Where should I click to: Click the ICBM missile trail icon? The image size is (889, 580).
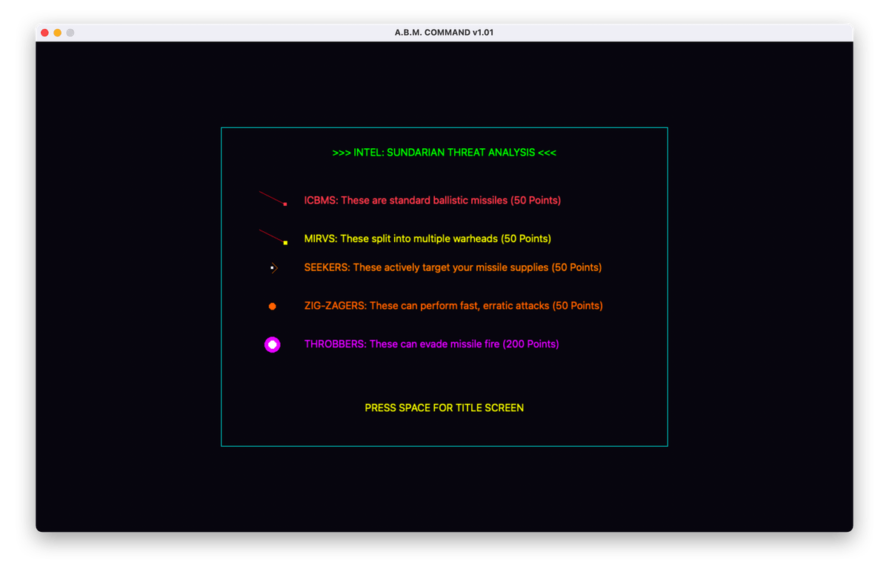pos(273,199)
